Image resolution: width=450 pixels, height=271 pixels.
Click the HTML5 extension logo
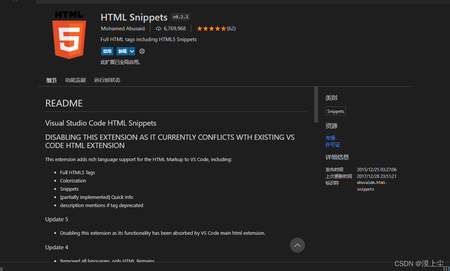pyautogui.click(x=69, y=35)
